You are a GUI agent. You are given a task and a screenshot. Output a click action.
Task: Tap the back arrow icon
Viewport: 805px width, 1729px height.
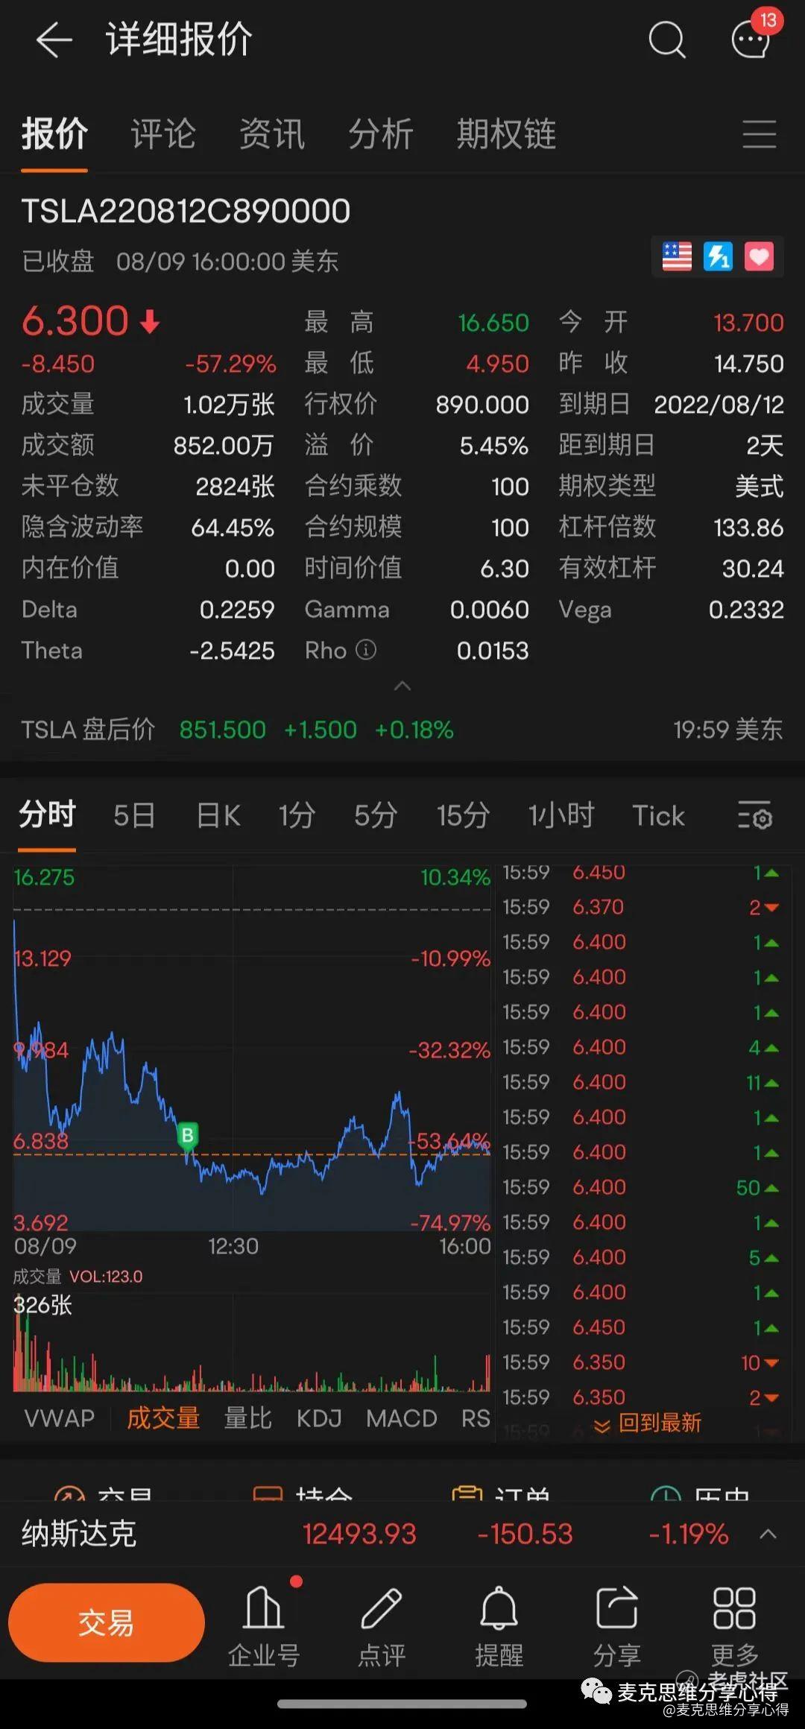click(54, 39)
